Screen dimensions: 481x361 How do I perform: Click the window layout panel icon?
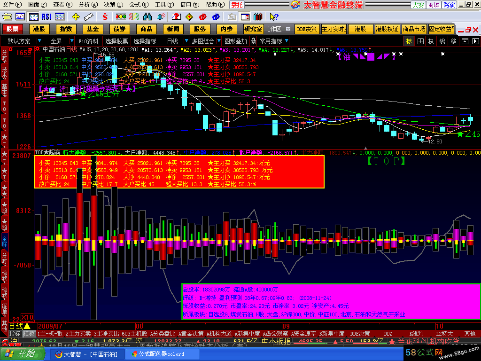point(245,16)
